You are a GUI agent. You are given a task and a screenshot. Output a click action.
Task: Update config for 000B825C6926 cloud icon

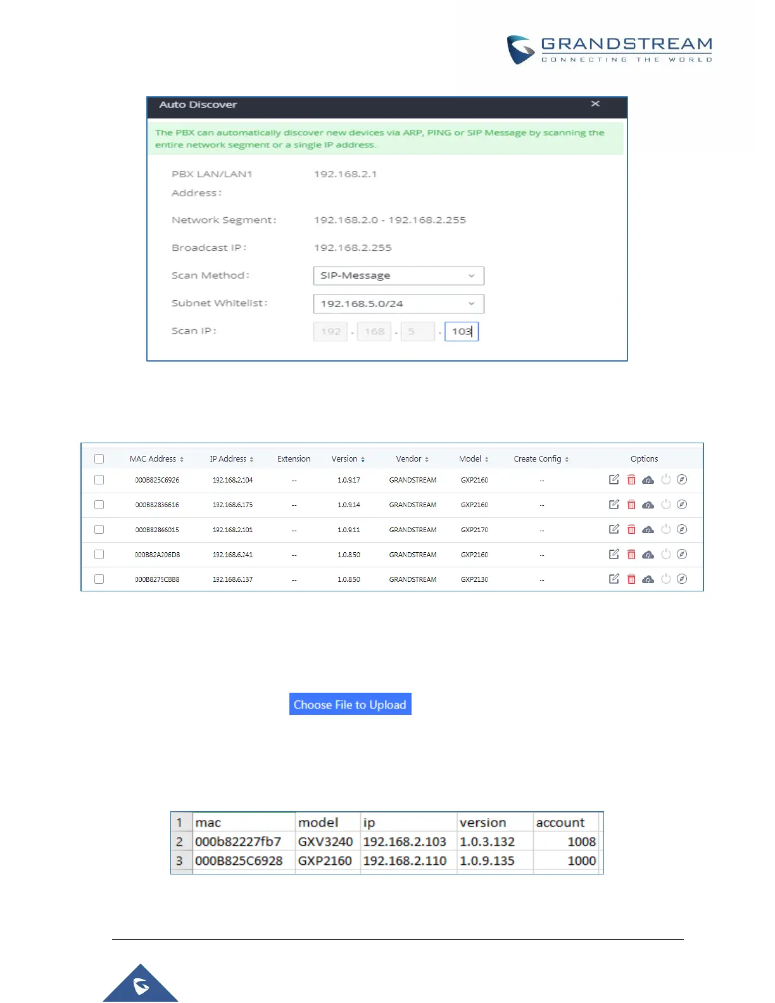[x=648, y=480]
